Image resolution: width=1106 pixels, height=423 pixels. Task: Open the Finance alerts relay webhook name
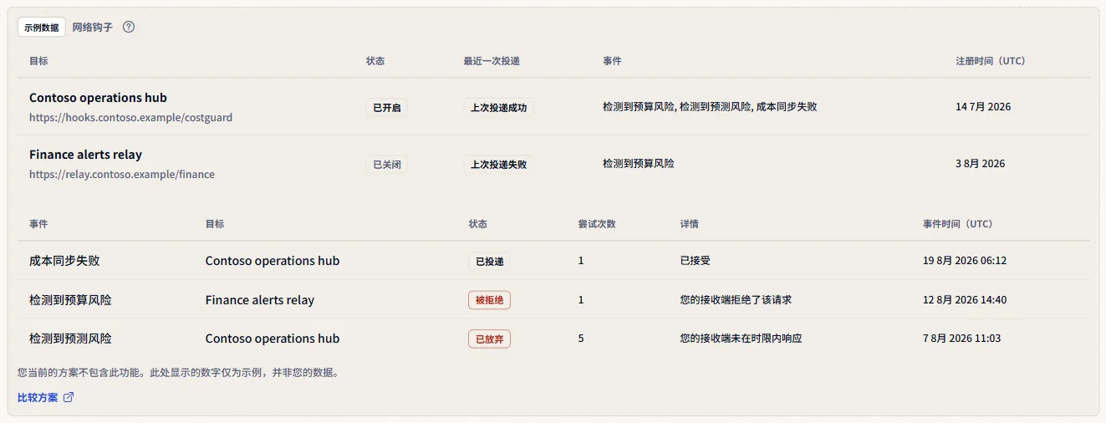coord(85,155)
